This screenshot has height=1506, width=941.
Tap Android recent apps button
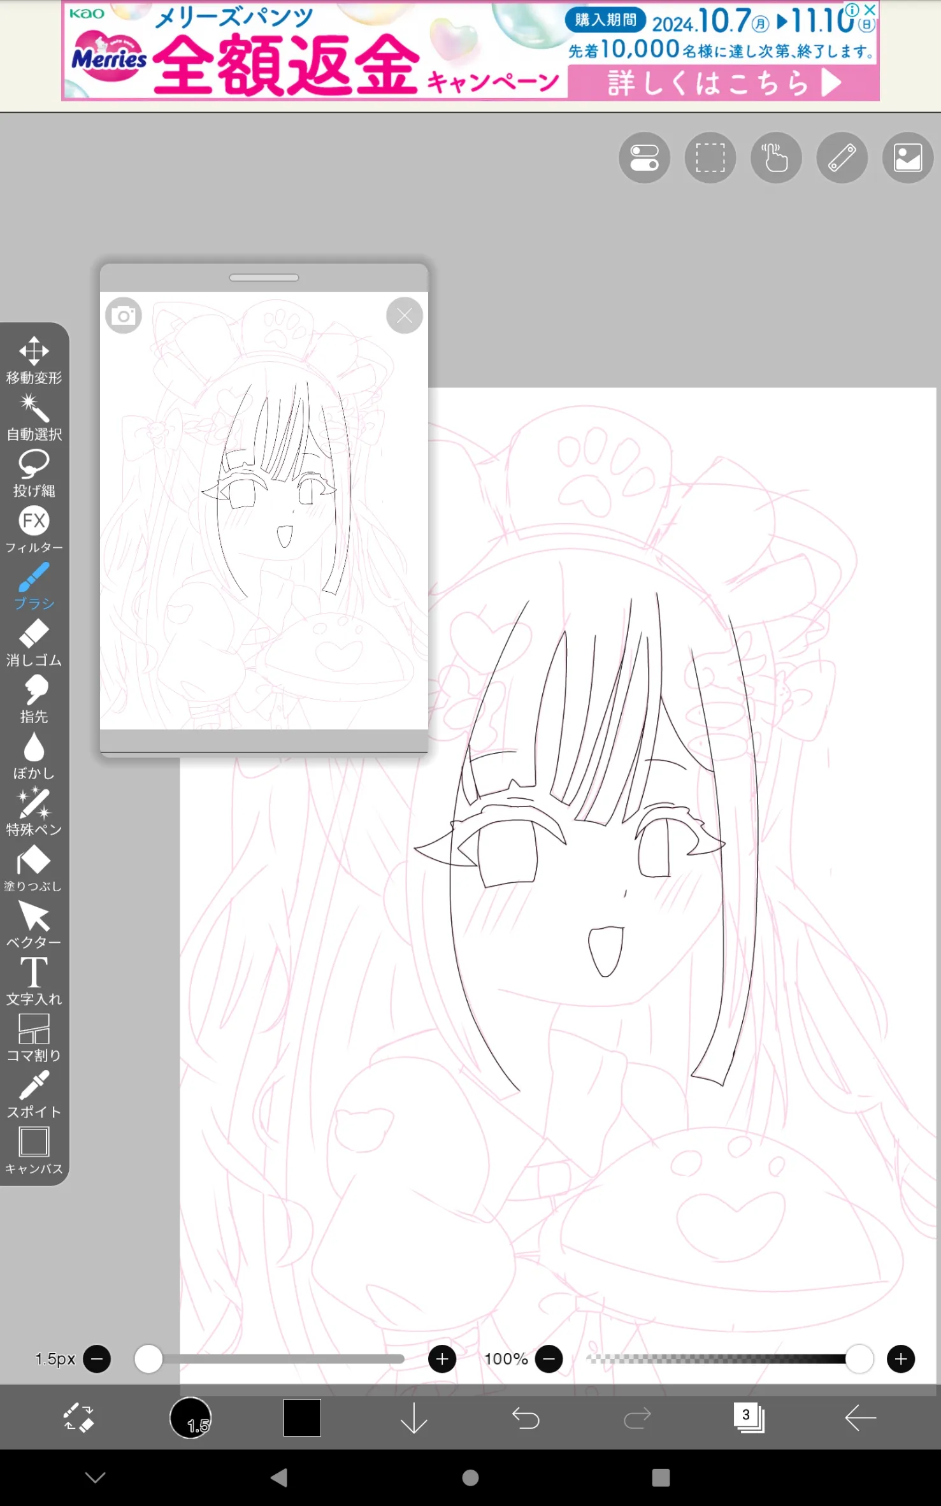click(661, 1477)
